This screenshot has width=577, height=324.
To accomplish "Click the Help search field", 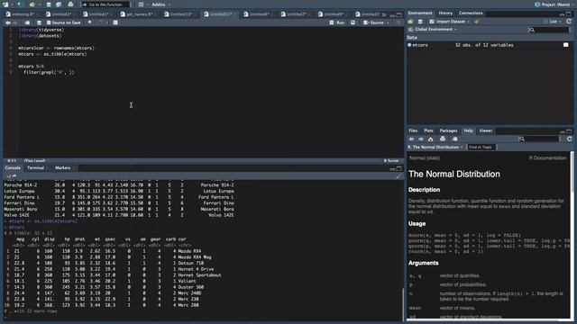I will (539, 139).
